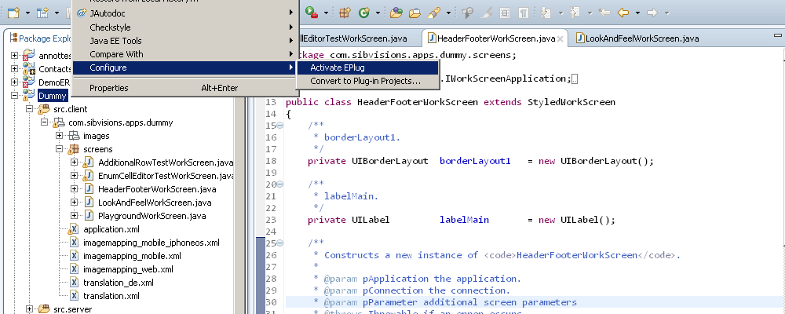Select PlaygroundWorkScreen.java in the tree

(x=152, y=216)
